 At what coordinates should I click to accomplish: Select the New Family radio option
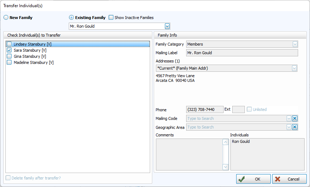6,18
